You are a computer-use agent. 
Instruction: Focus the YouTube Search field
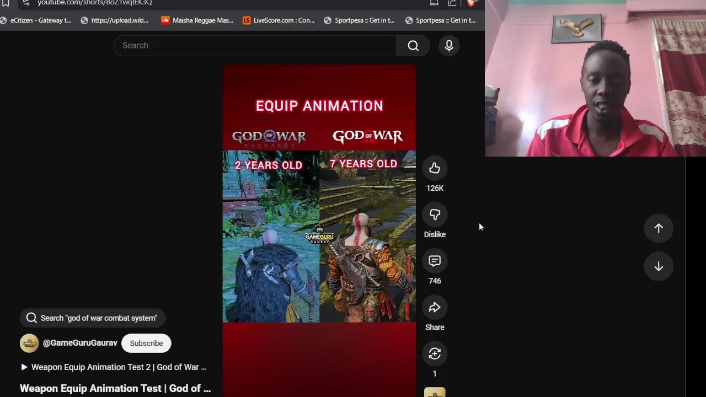click(x=255, y=46)
